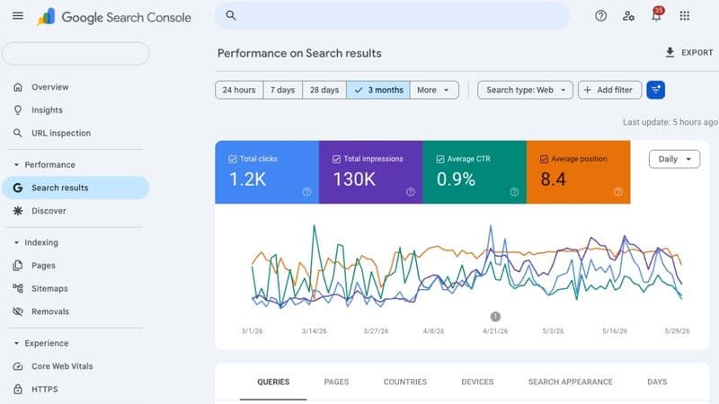This screenshot has height=404, width=719.
Task: Select the 7 days date range
Action: [282, 90]
